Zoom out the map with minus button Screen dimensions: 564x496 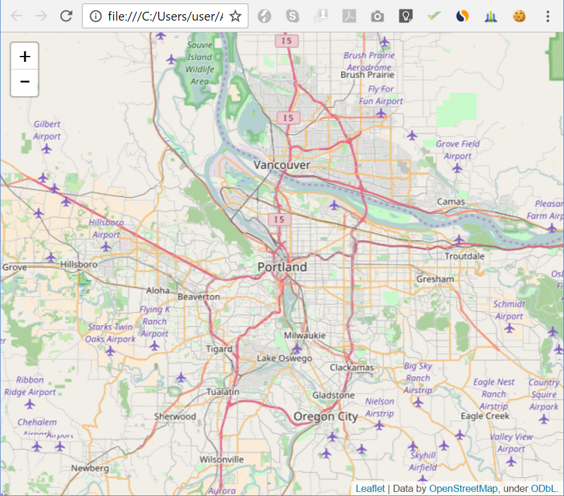point(24,82)
